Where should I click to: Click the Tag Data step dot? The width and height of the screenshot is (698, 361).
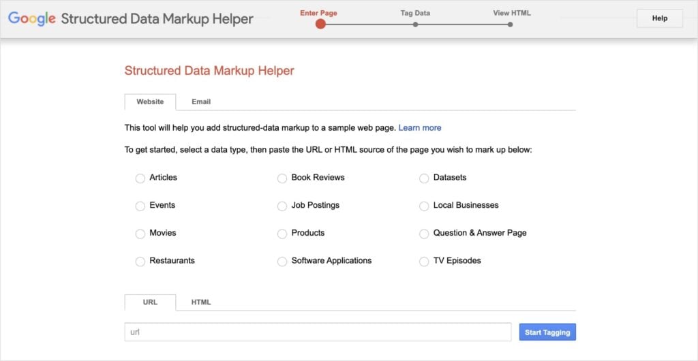[x=415, y=25]
